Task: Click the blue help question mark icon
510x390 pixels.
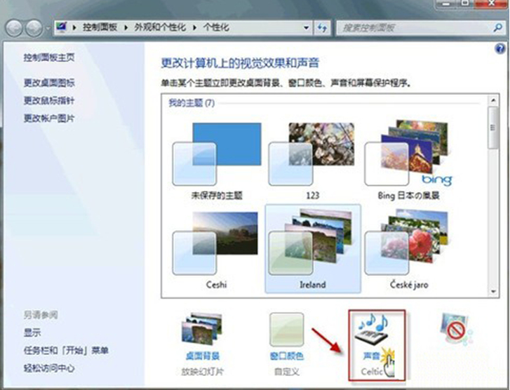Action: [x=499, y=51]
